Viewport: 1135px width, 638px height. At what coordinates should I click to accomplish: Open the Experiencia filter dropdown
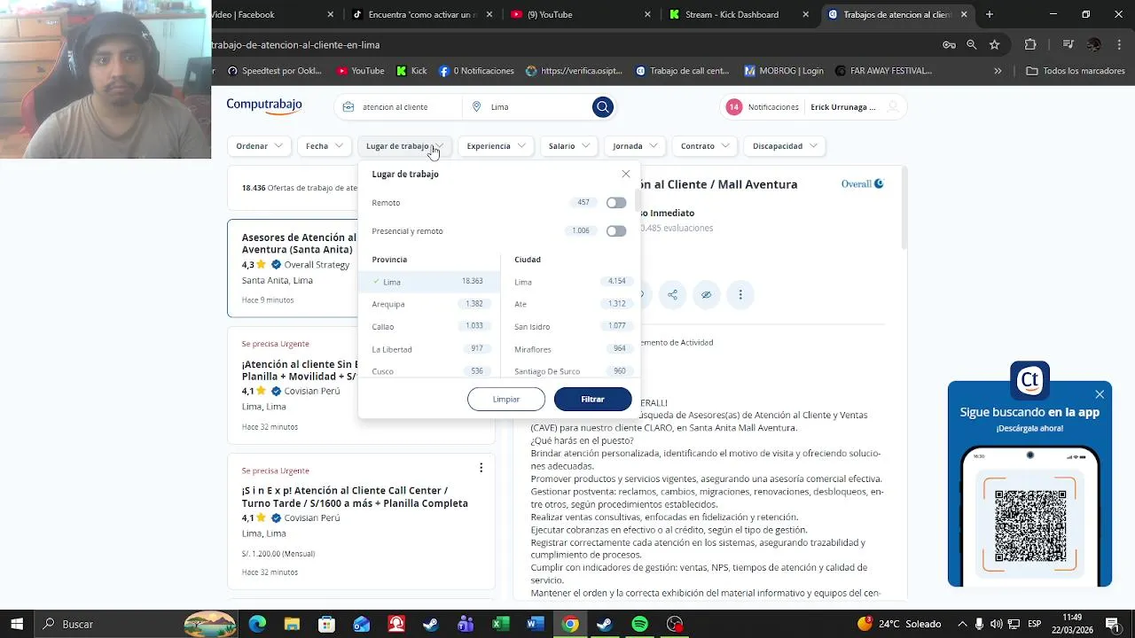[497, 146]
